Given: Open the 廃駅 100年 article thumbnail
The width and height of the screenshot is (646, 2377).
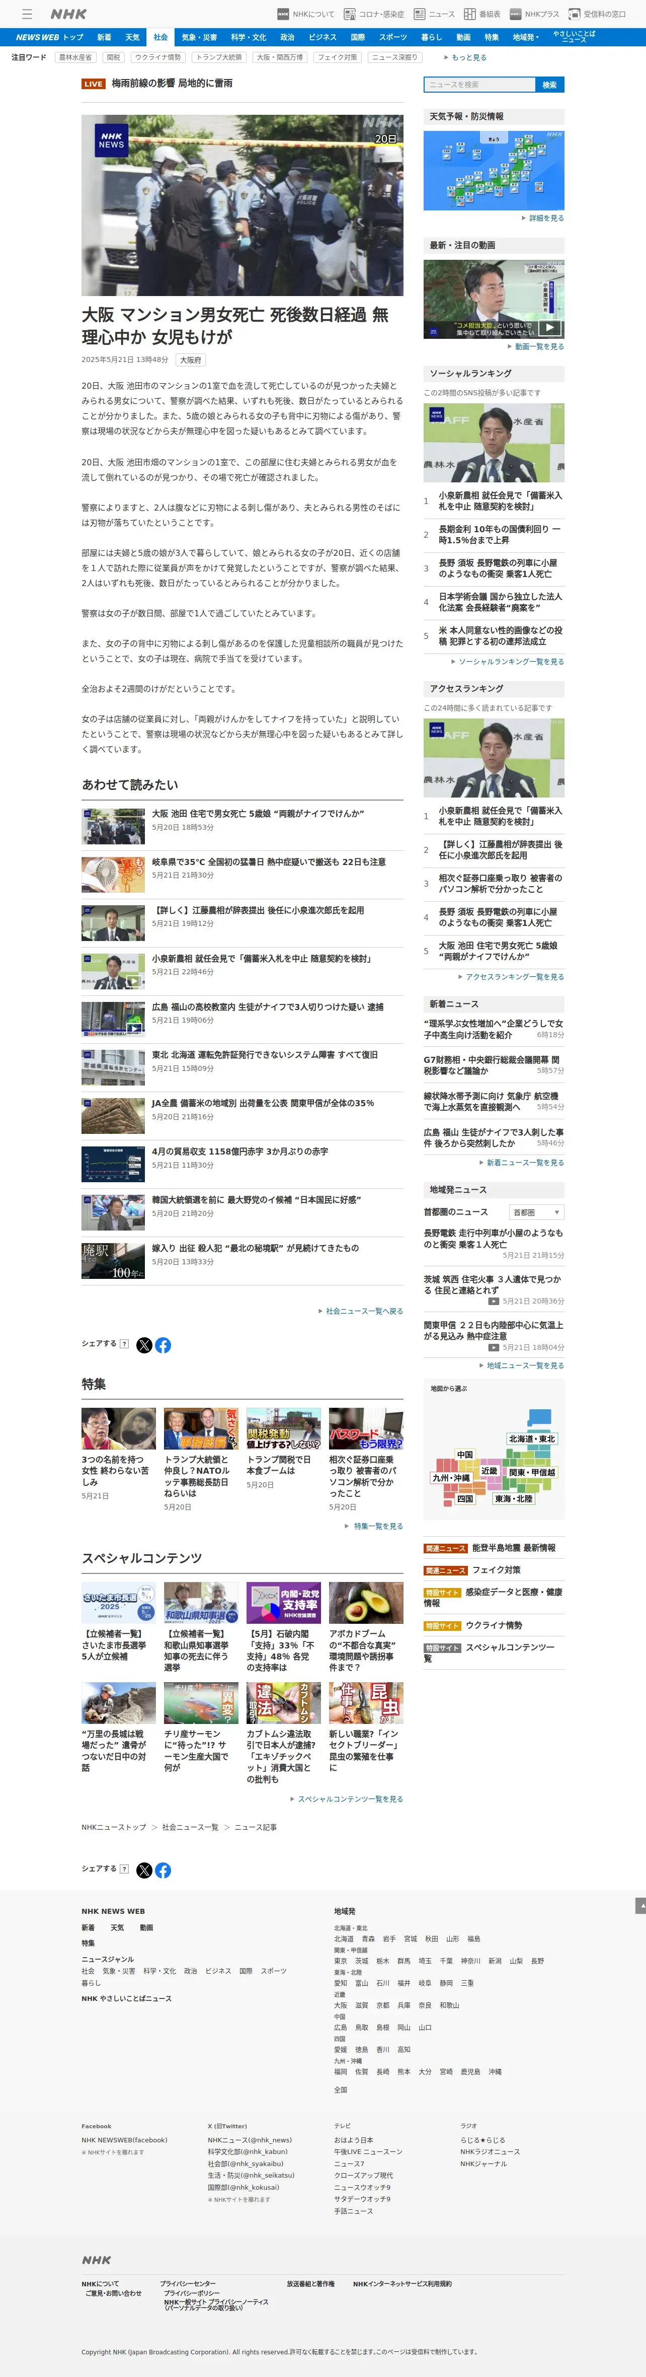Looking at the screenshot, I should [113, 1261].
